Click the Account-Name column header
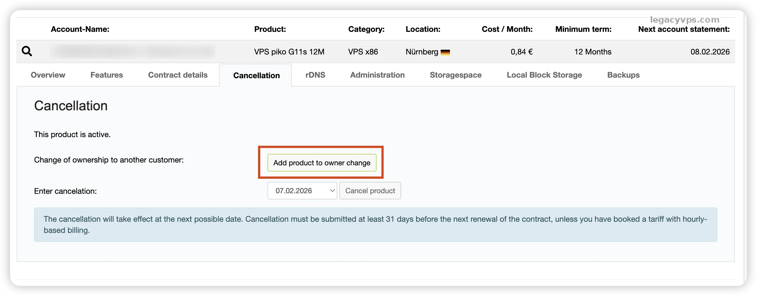The height and width of the screenshot is (296, 757). [x=80, y=29]
